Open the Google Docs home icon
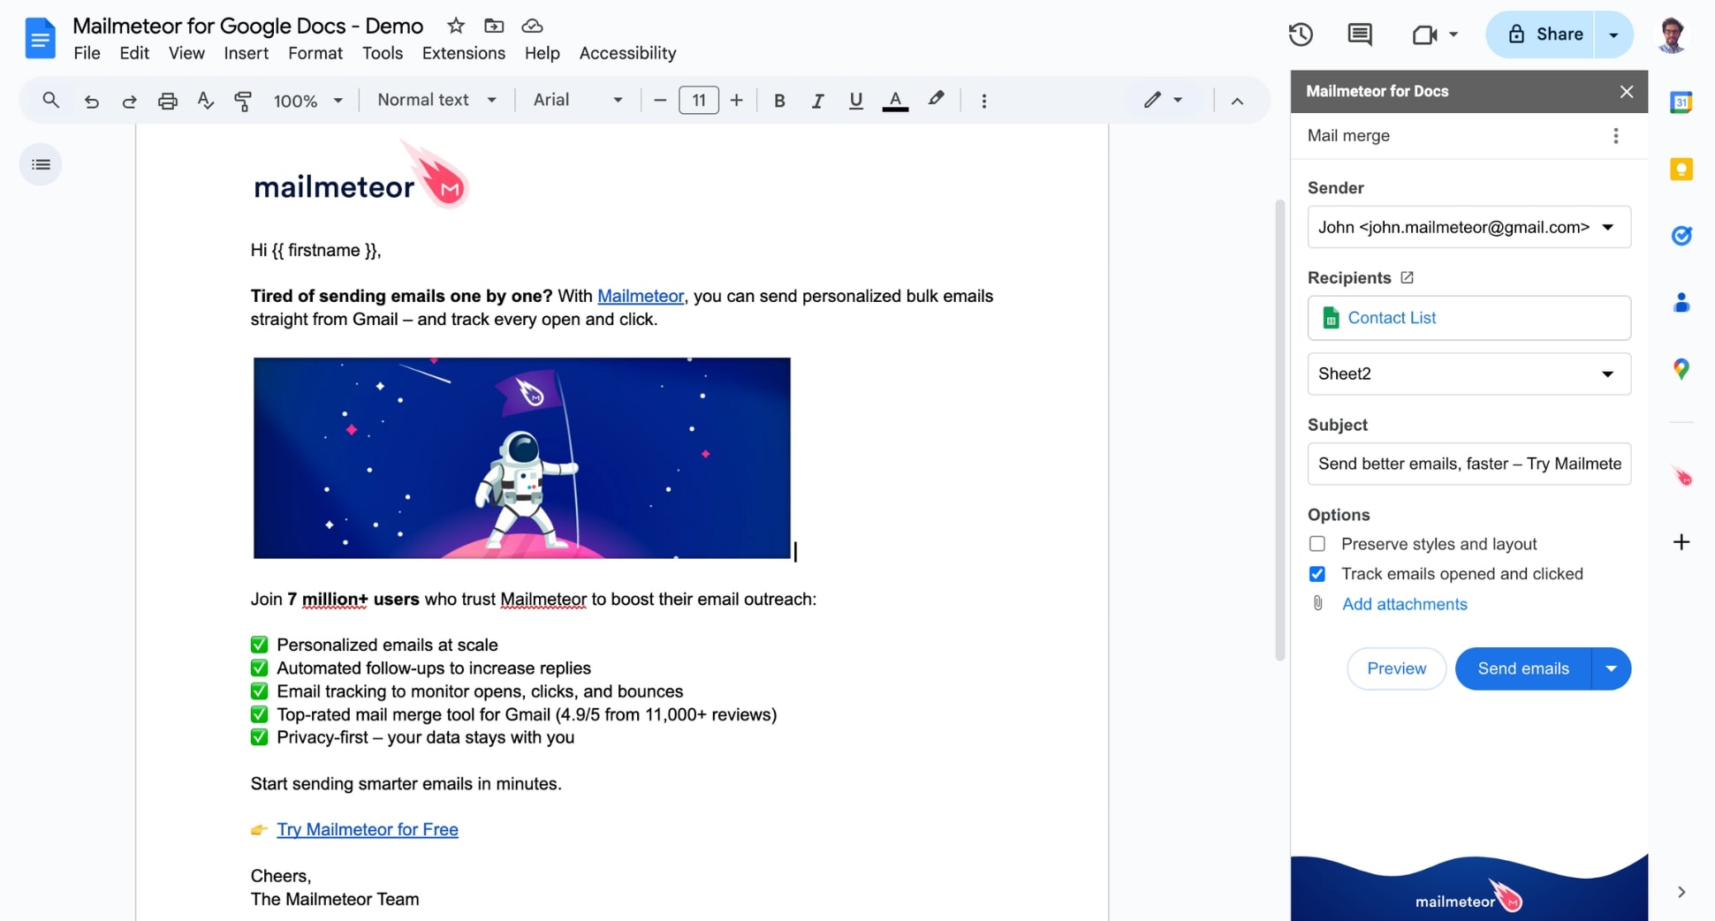This screenshot has width=1715, height=921. [40, 38]
